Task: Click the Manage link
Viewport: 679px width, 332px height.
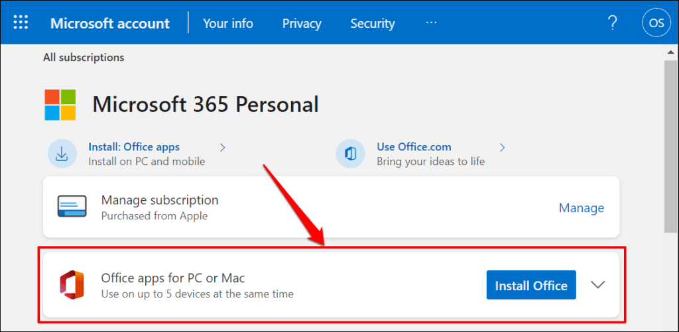Action: point(581,208)
